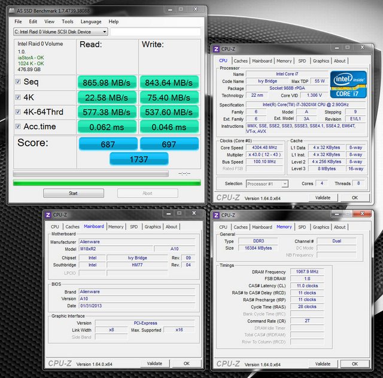Toggle the 4K test checkbox
Screen dimensions: 383x378
click(18, 97)
